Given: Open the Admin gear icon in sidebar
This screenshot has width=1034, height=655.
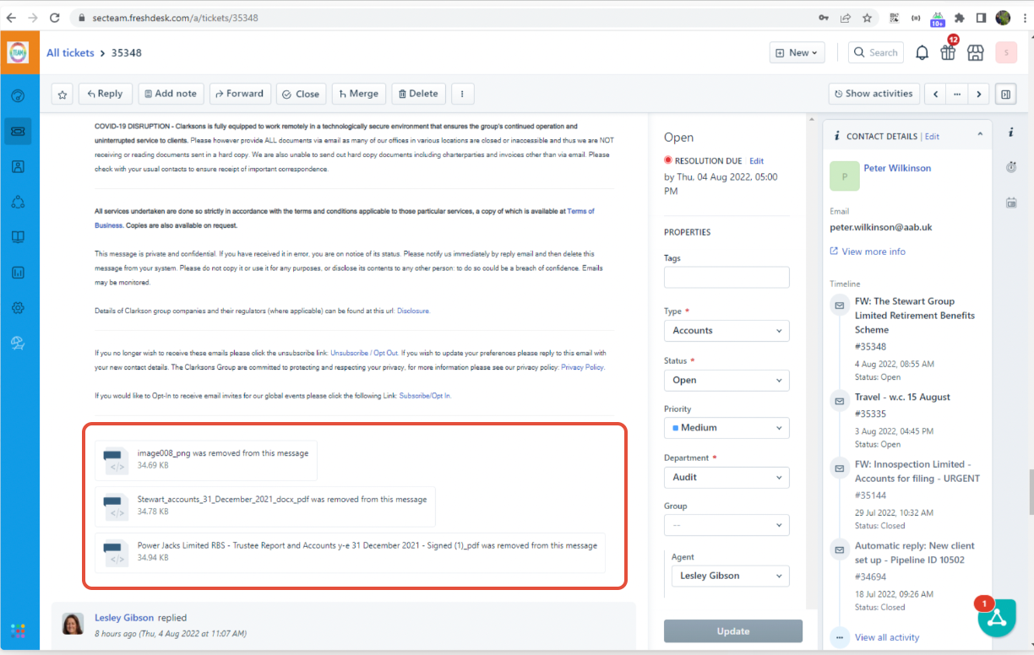Looking at the screenshot, I should (x=18, y=308).
